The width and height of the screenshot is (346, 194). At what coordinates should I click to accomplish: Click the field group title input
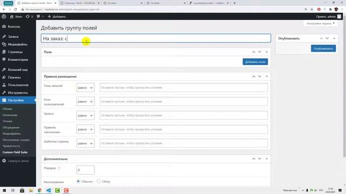click(156, 38)
